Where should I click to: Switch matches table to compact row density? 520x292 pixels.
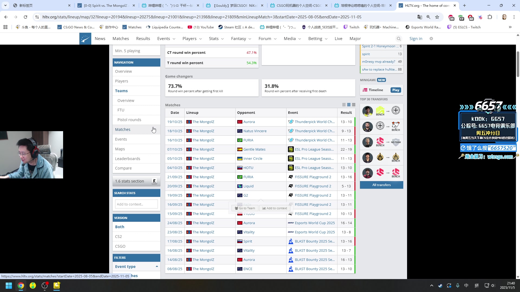344,105
